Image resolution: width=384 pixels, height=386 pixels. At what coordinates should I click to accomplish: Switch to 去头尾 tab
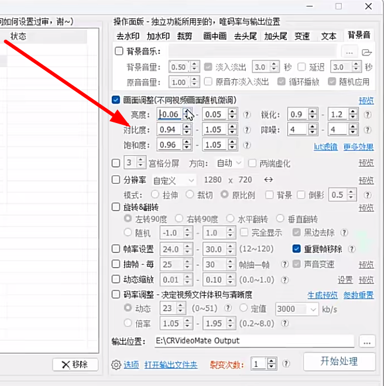tap(245, 36)
